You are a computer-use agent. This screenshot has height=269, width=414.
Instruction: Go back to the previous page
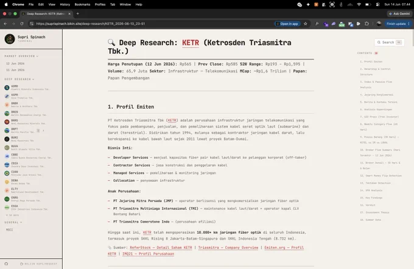5,24
